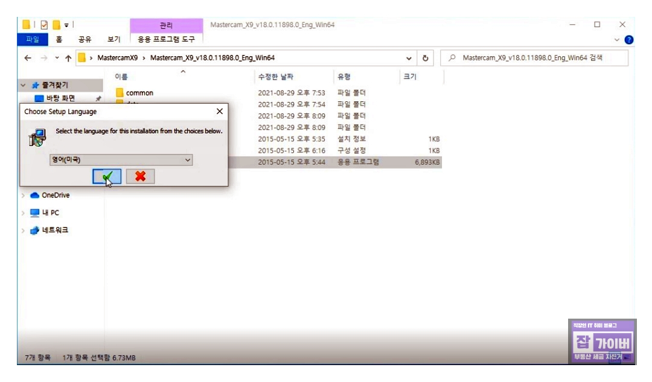The width and height of the screenshot is (652, 382).
Task: Switch to the 보기 ribbon tab
Action: (x=113, y=39)
